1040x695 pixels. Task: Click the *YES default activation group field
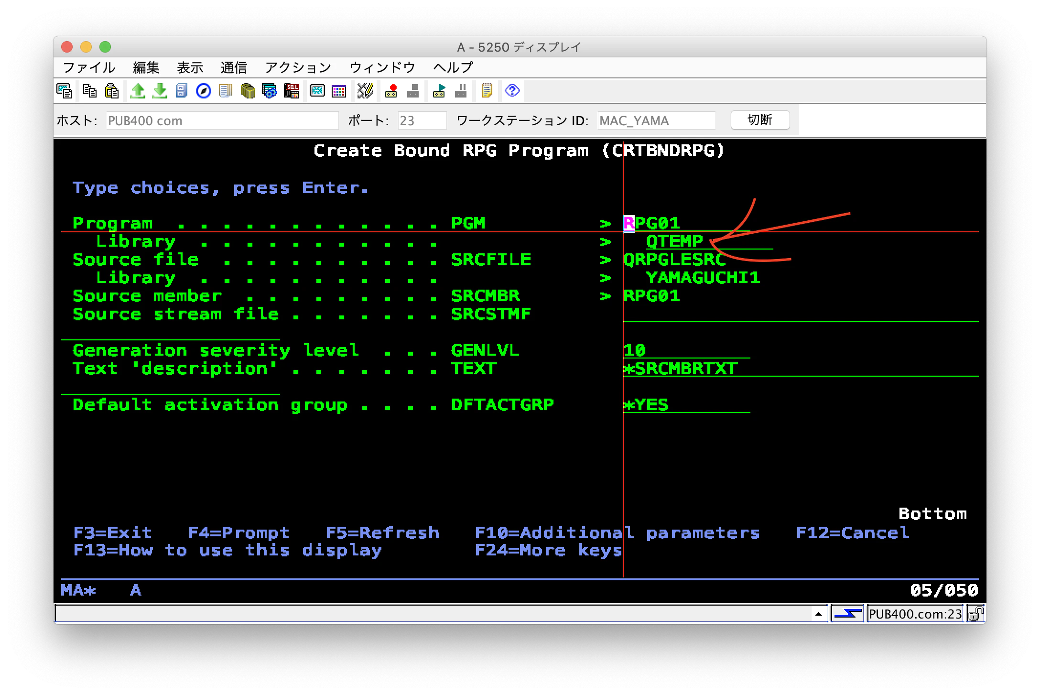pos(686,405)
